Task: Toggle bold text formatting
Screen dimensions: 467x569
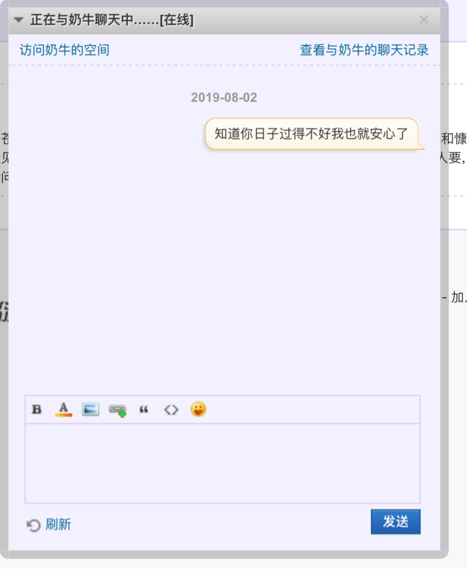Action: click(37, 409)
